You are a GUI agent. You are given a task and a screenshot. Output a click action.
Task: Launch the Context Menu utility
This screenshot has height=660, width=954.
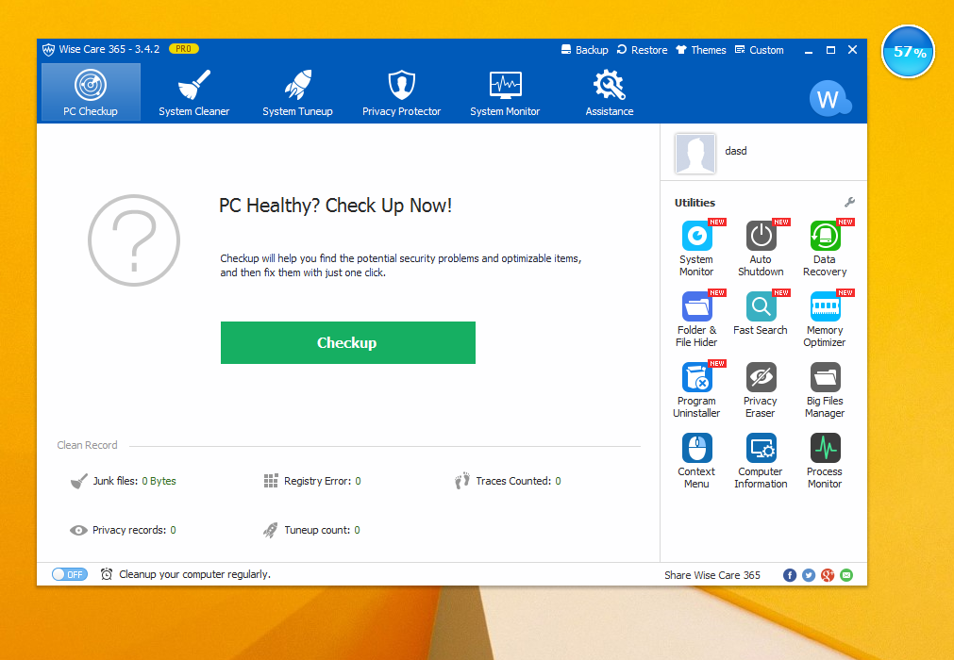696,461
